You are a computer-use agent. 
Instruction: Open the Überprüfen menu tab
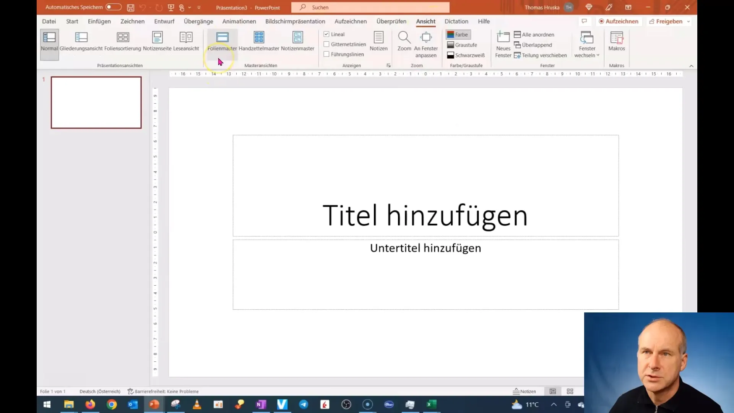click(391, 21)
